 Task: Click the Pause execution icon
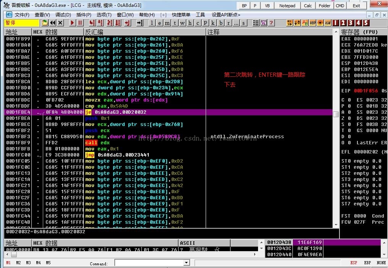[x=80, y=23]
